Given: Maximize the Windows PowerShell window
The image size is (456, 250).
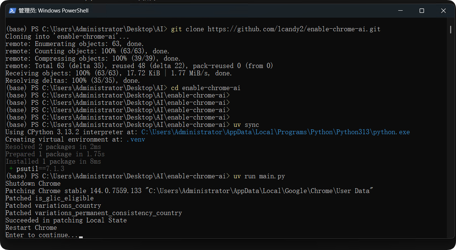Looking at the screenshot, I should (422, 11).
